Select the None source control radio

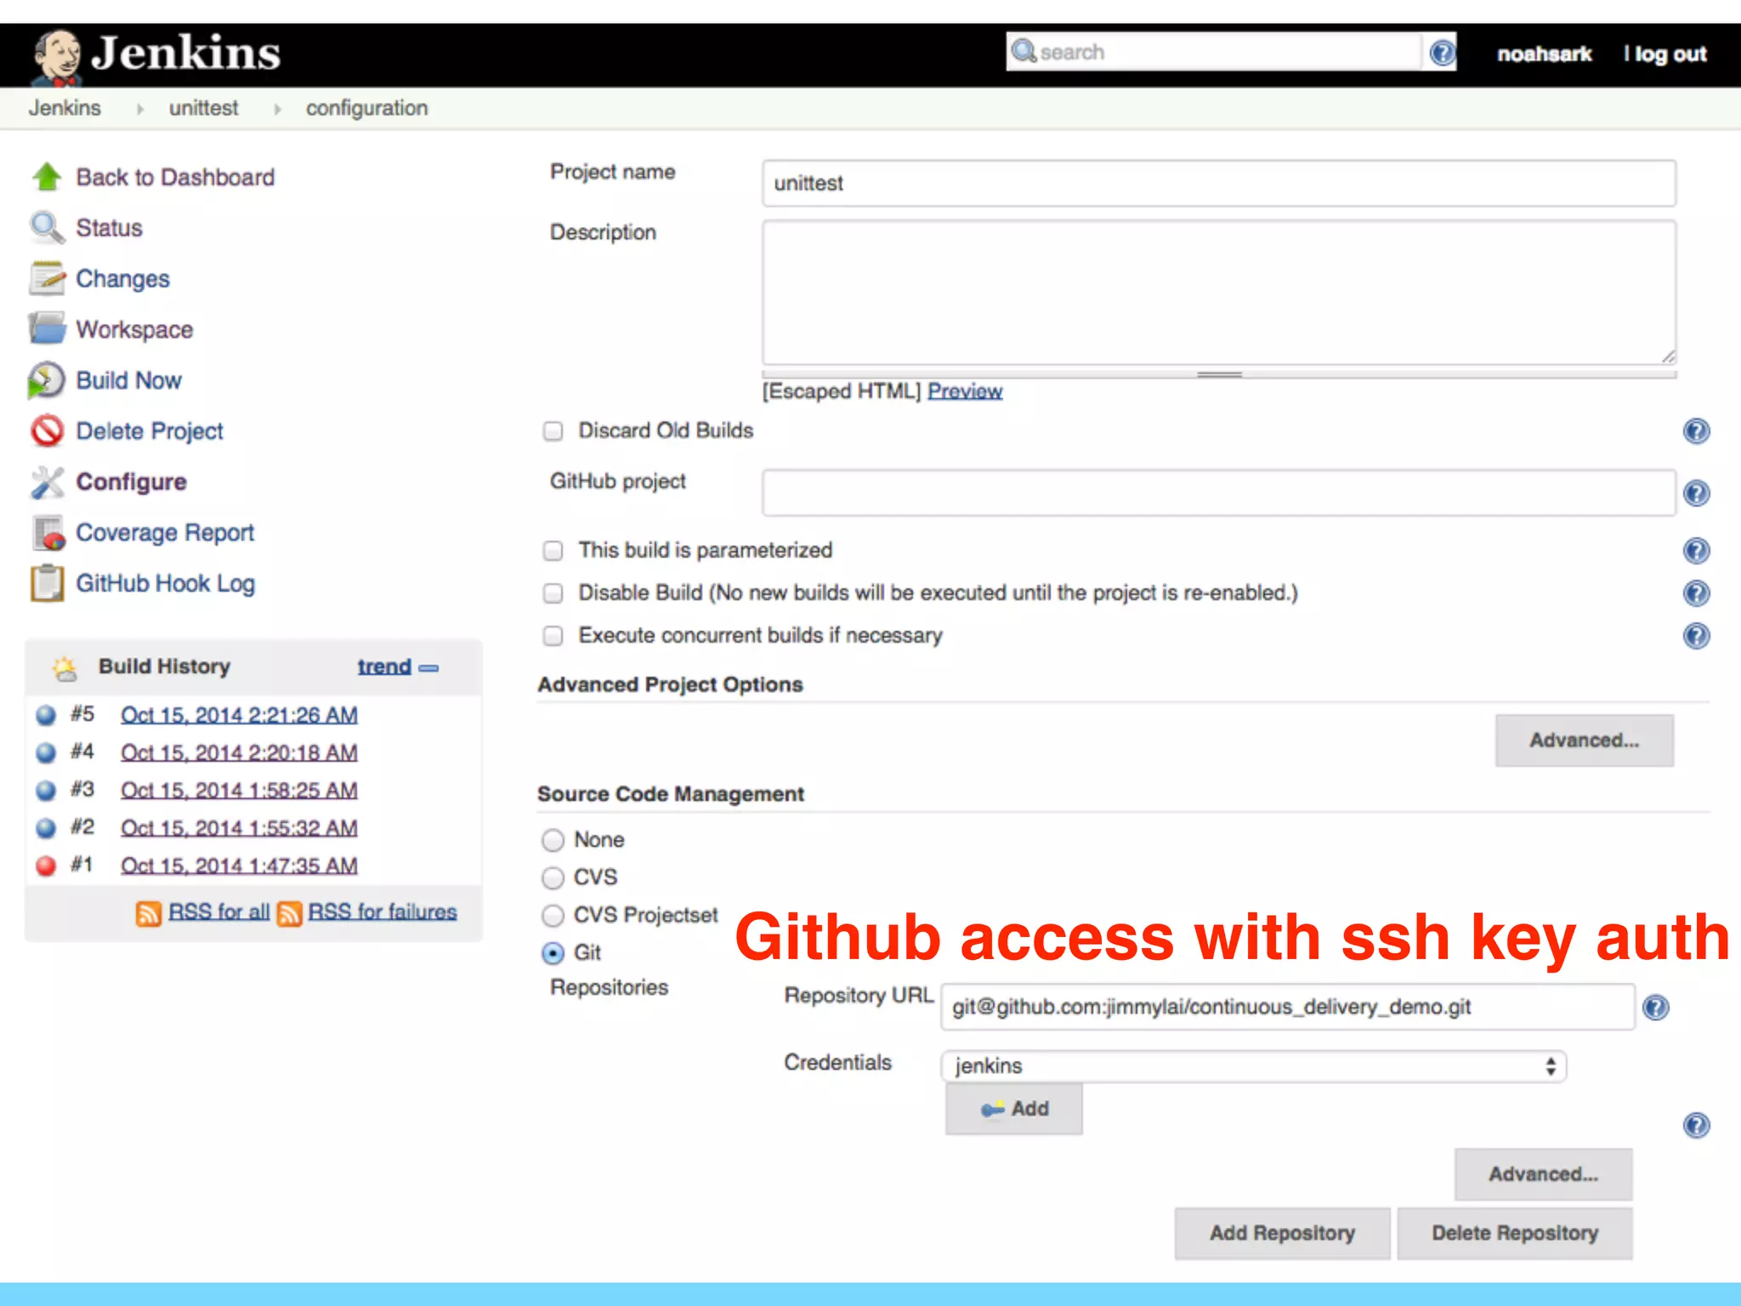[553, 840]
